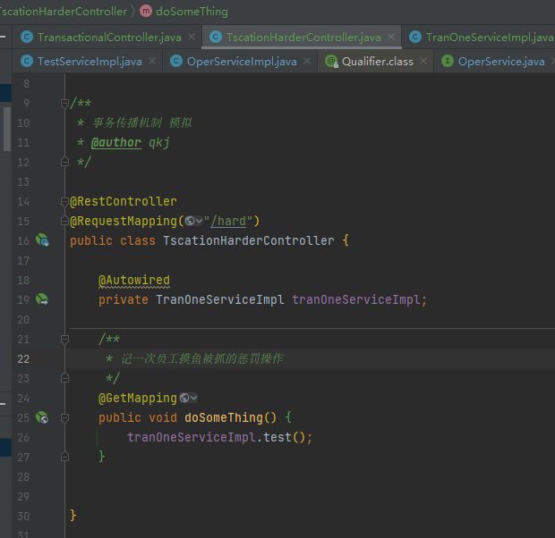The height and width of the screenshot is (538, 555).
Task: Click class icon on TransactionalController.java tab
Action: 27,37
